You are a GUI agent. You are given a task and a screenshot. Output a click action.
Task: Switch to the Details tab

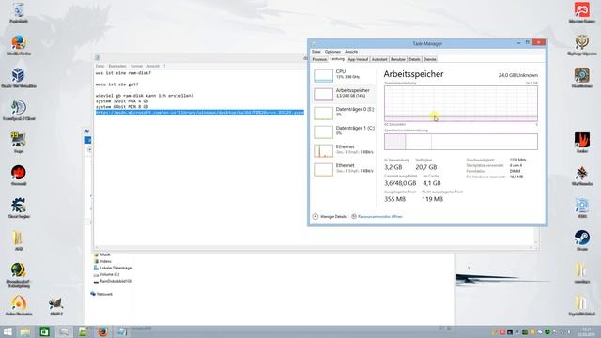click(x=414, y=59)
